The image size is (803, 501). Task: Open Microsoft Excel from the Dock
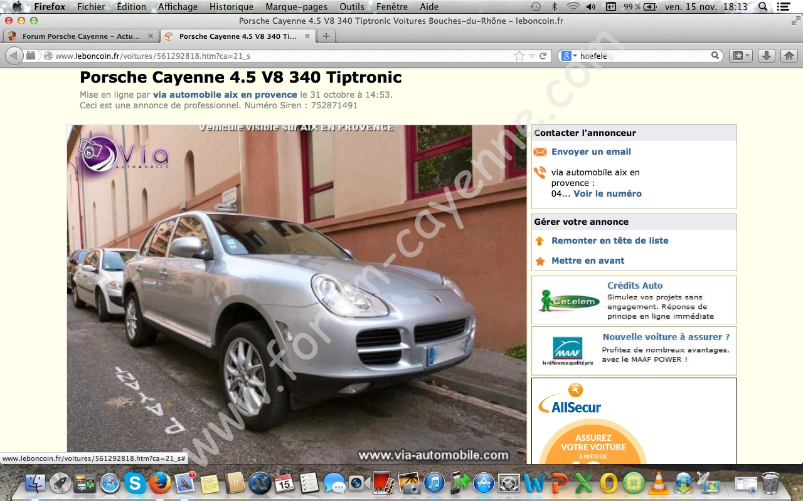[584, 483]
